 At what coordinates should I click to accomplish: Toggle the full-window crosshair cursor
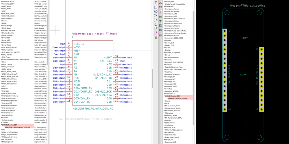pyautogui.click(x=160, y=12)
